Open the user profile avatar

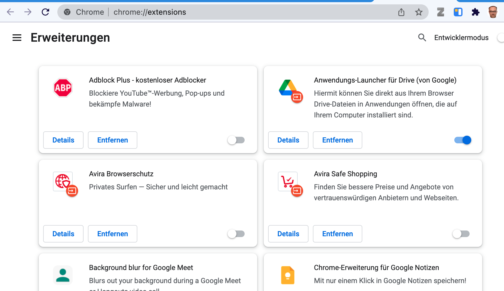493,12
